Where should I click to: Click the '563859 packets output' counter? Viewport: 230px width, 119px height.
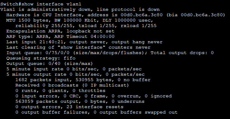pyautogui.click(x=47, y=101)
